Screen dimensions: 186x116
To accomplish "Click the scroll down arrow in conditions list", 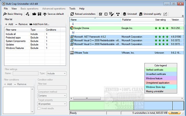I will point(32,112).
